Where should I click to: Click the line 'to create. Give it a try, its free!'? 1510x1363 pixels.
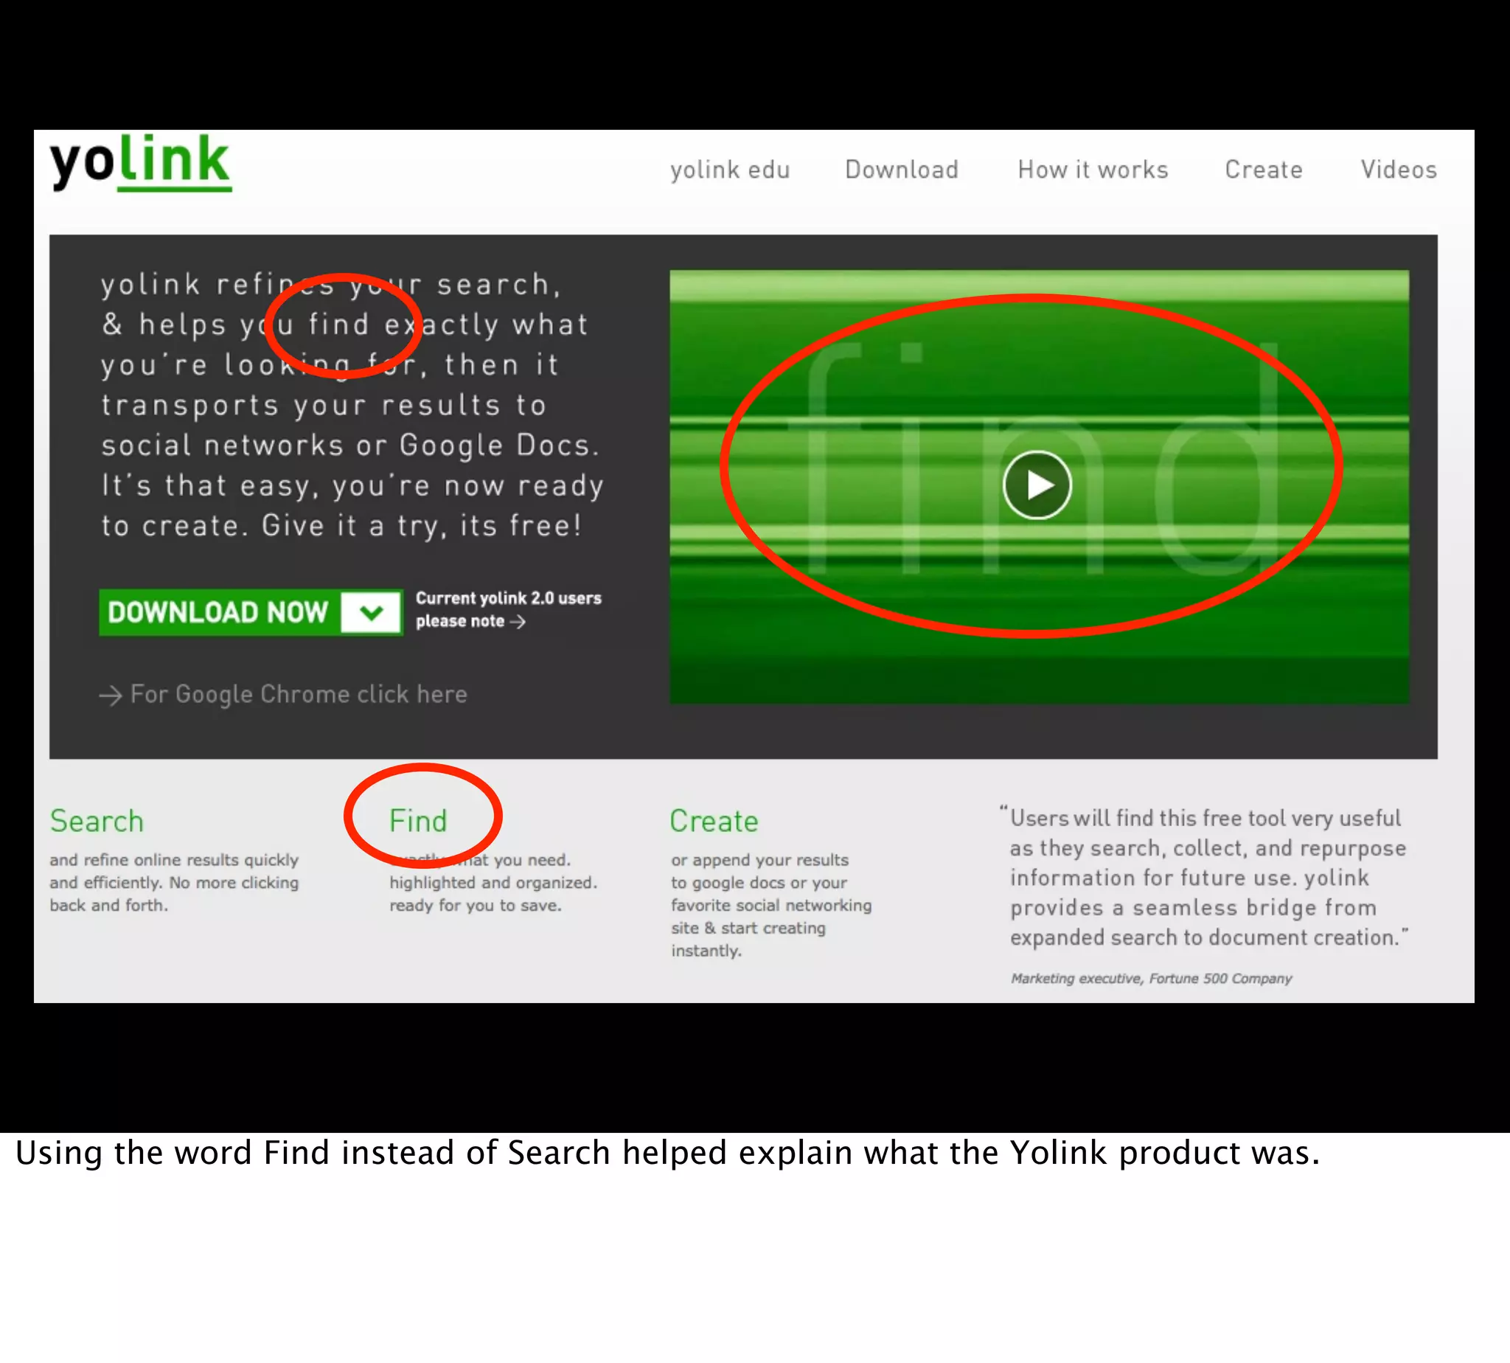pos(342,526)
